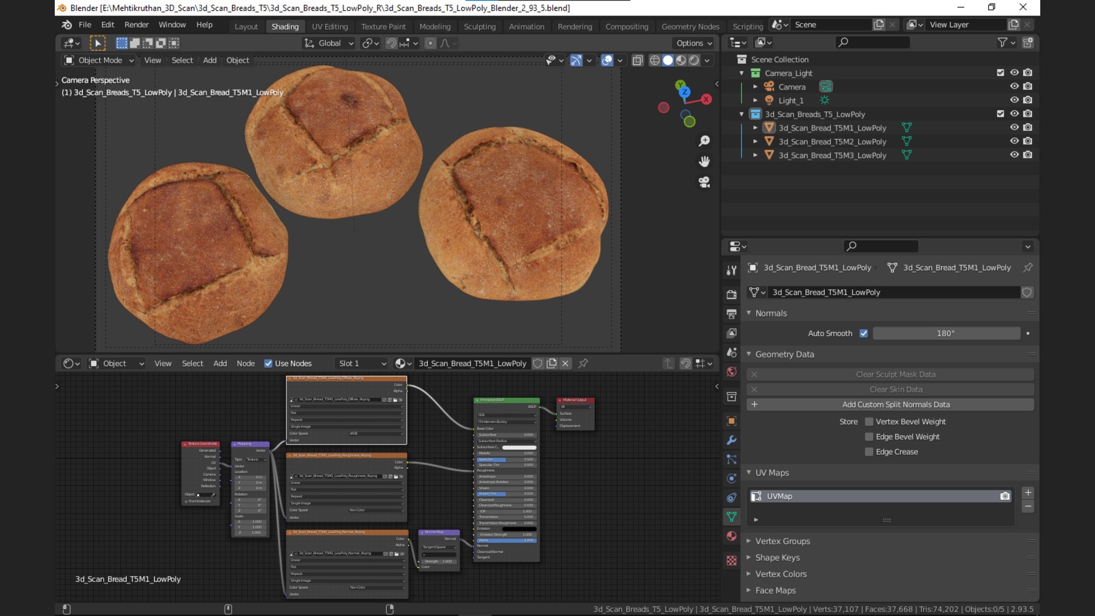Open the View Layer properties tab icon
Screen dimensions: 1095x616
(x=732, y=333)
